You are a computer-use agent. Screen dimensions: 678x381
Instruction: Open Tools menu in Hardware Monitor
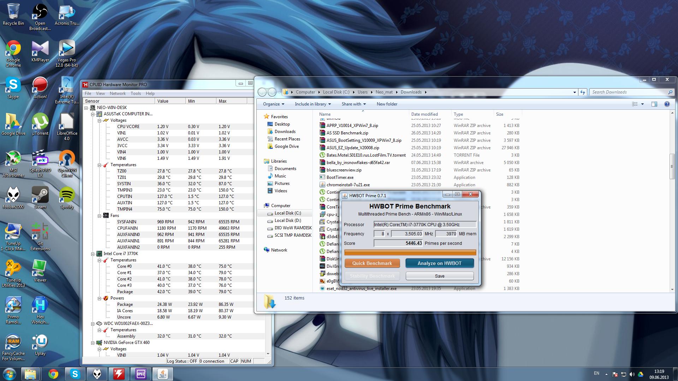click(x=136, y=93)
